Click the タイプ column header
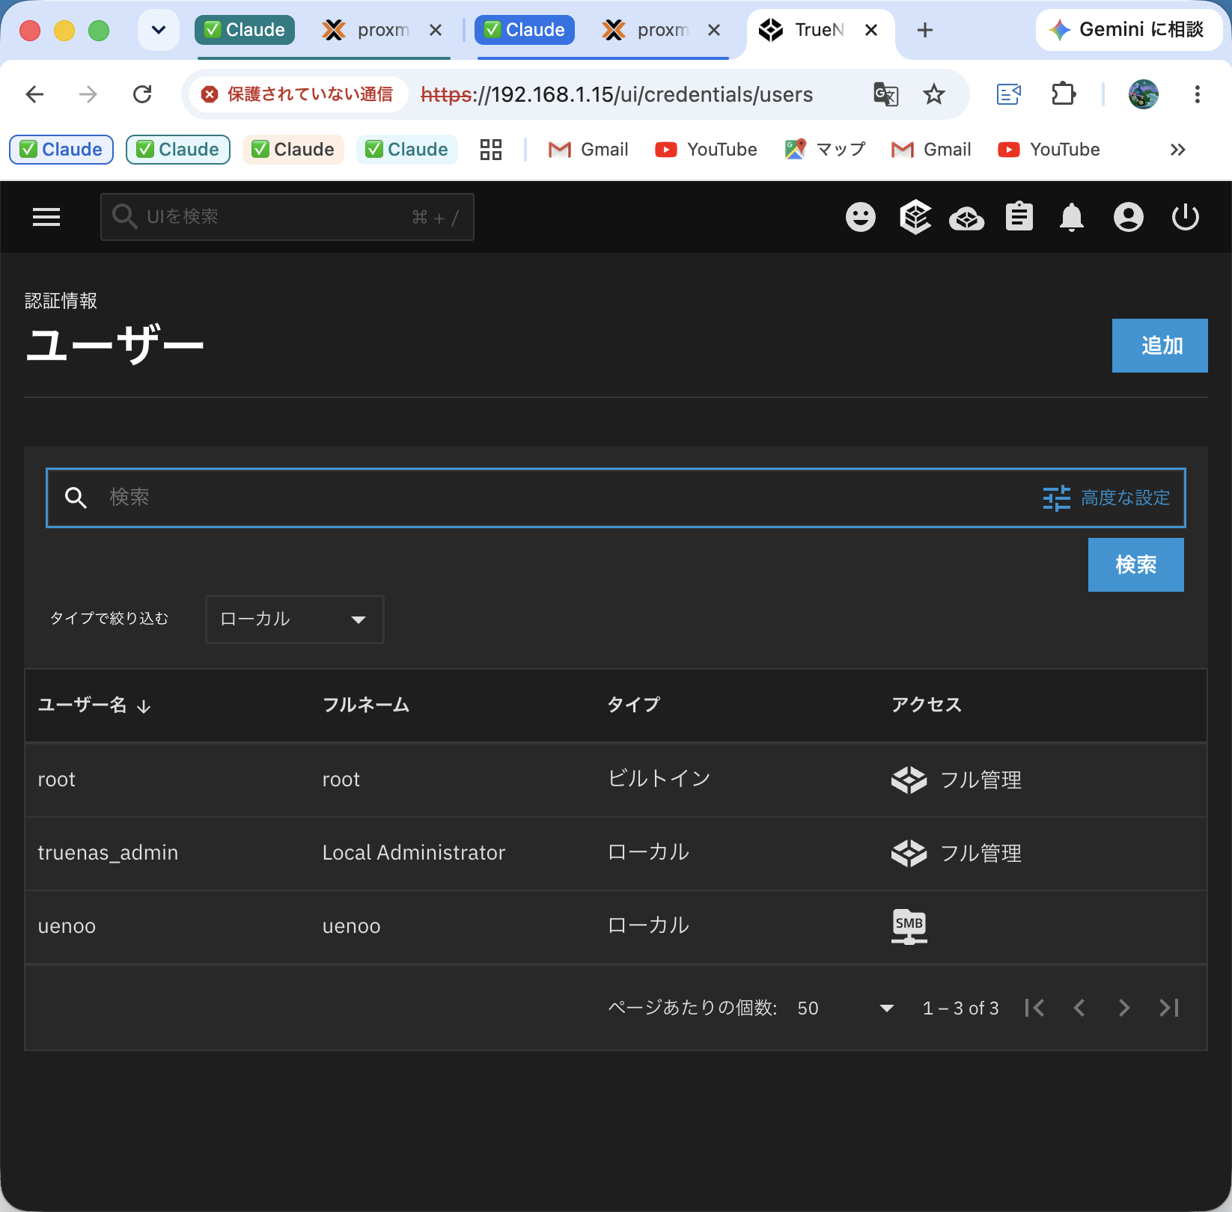The image size is (1232, 1212). tap(633, 705)
